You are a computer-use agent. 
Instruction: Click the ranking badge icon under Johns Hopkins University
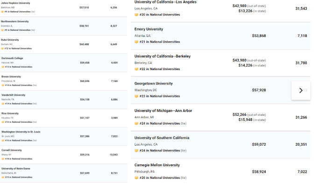point(2,12)
